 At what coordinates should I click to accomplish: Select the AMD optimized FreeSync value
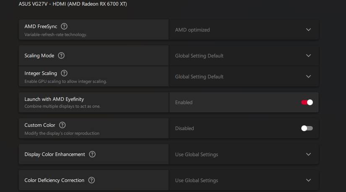click(193, 30)
